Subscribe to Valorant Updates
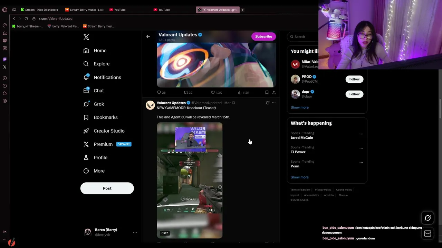 point(263,37)
